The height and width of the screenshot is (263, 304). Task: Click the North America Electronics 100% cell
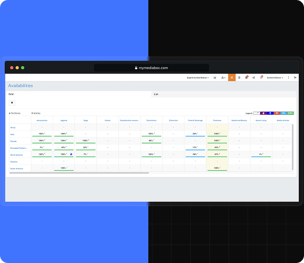(151, 155)
